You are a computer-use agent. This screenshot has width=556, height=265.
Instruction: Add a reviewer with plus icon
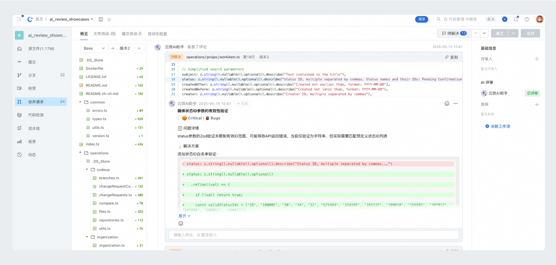(537, 59)
